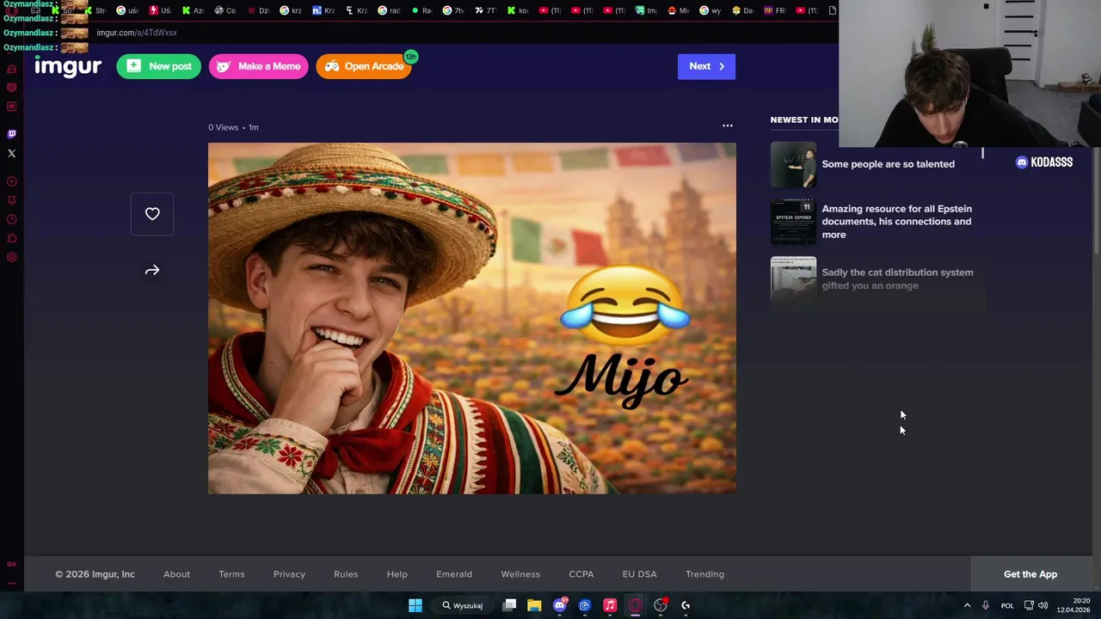Create a New post on Imgur
The image size is (1101, 619).
tap(159, 66)
